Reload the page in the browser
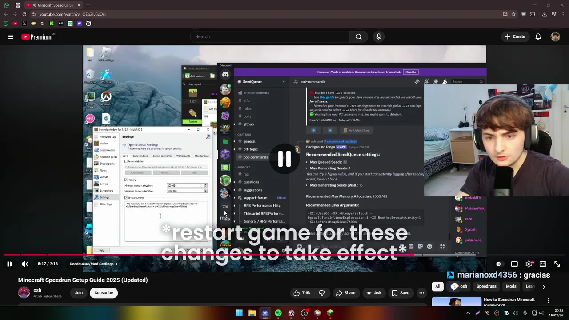This screenshot has width=569, height=320. pyautogui.click(x=24, y=14)
